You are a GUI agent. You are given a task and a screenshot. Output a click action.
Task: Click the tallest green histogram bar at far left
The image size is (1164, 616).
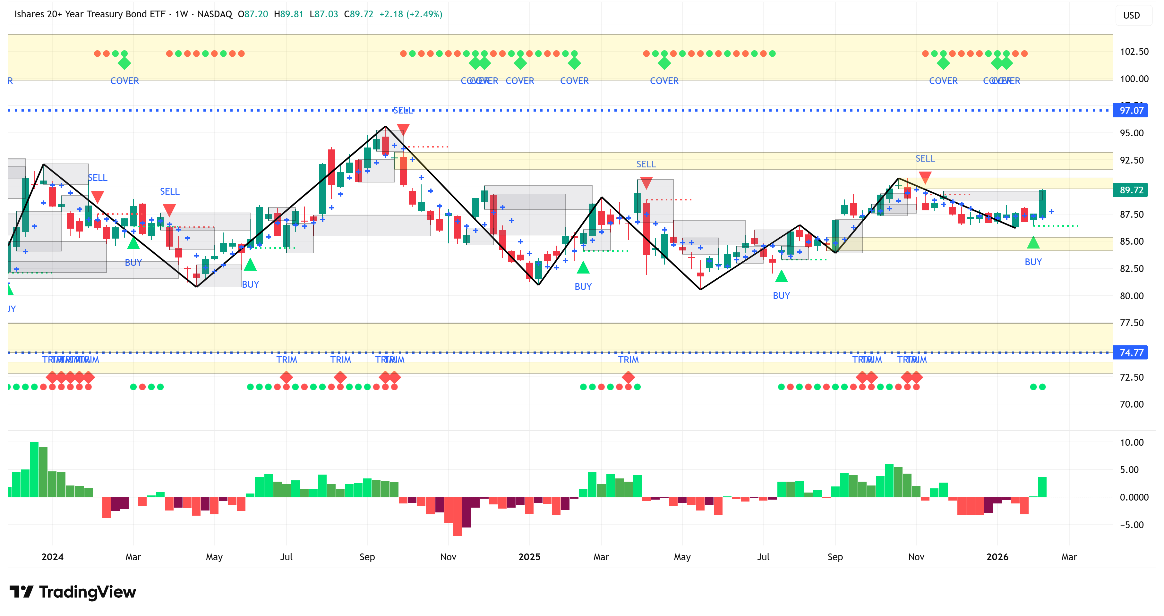(x=34, y=470)
